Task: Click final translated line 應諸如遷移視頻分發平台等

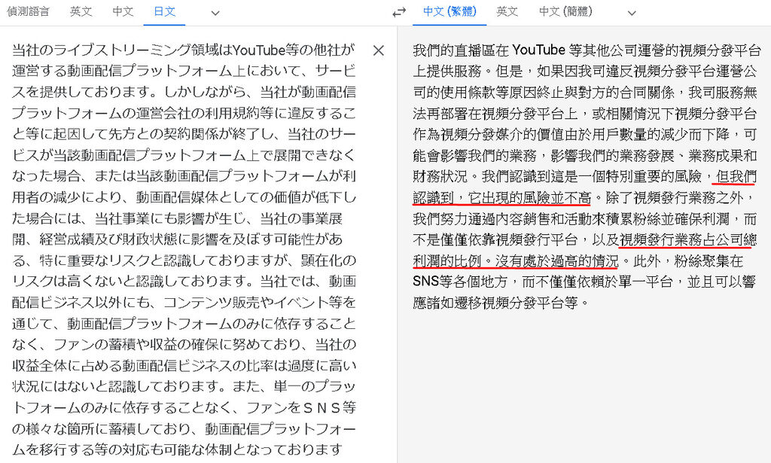Action: tap(501, 303)
